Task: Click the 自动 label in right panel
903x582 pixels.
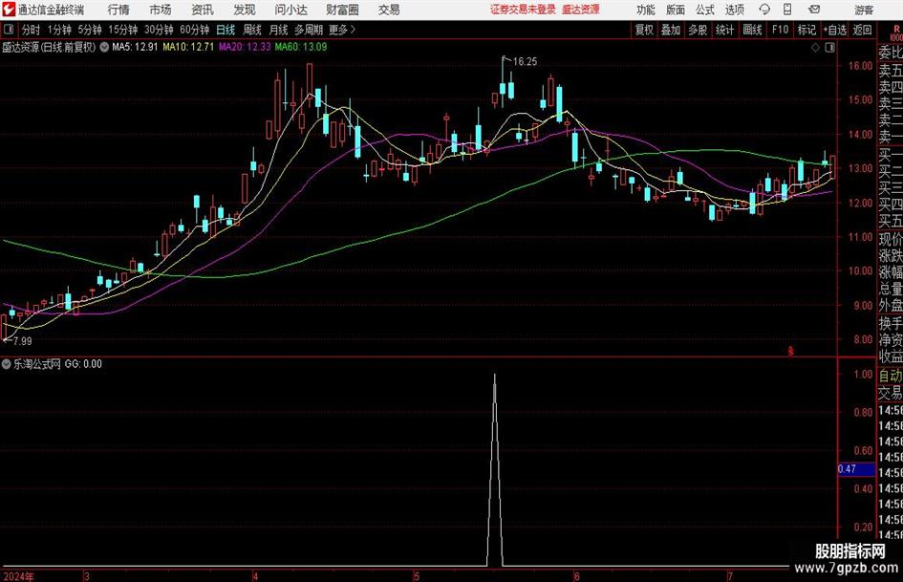Action: point(891,376)
